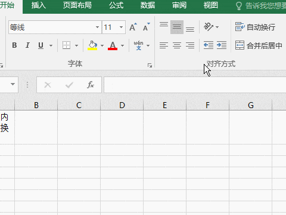Select column C header
The height and width of the screenshot is (215, 286).
tap(79, 105)
